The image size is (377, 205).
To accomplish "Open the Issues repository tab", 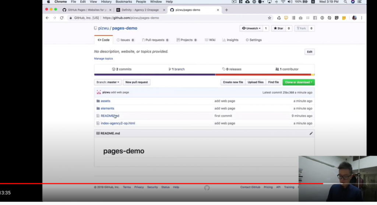I will (x=125, y=40).
